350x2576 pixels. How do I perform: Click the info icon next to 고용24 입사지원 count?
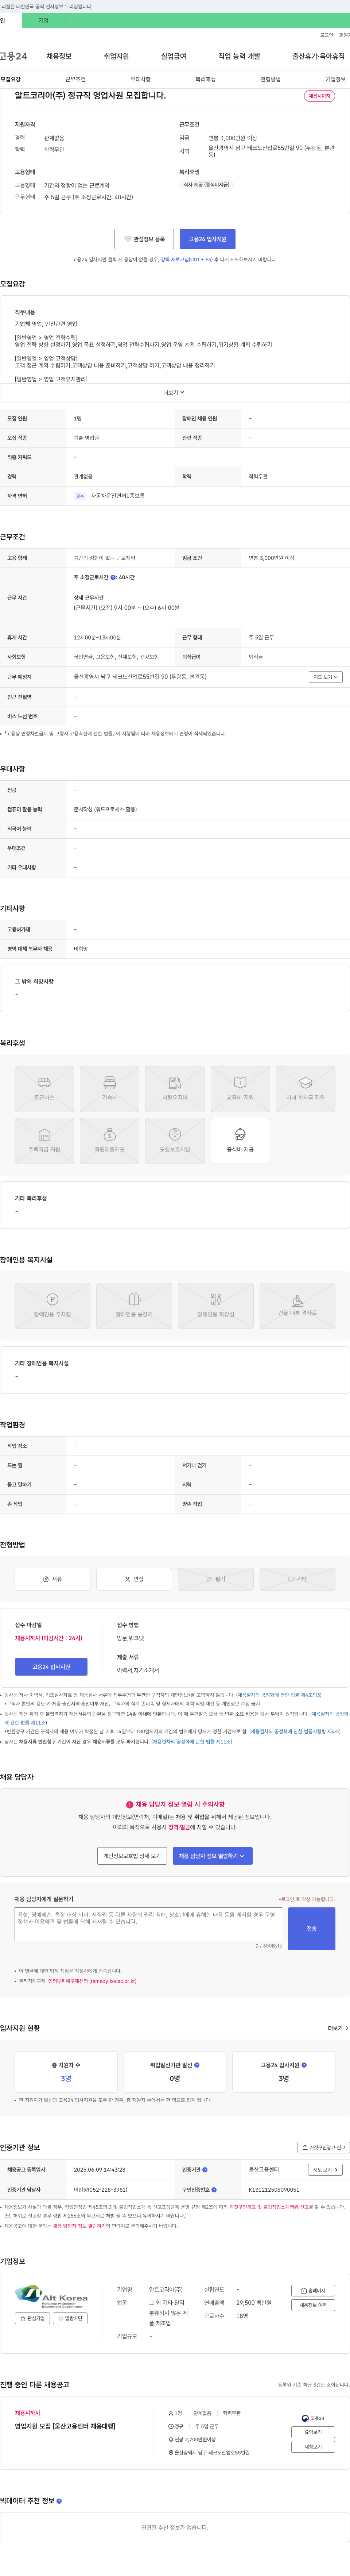click(304, 2065)
